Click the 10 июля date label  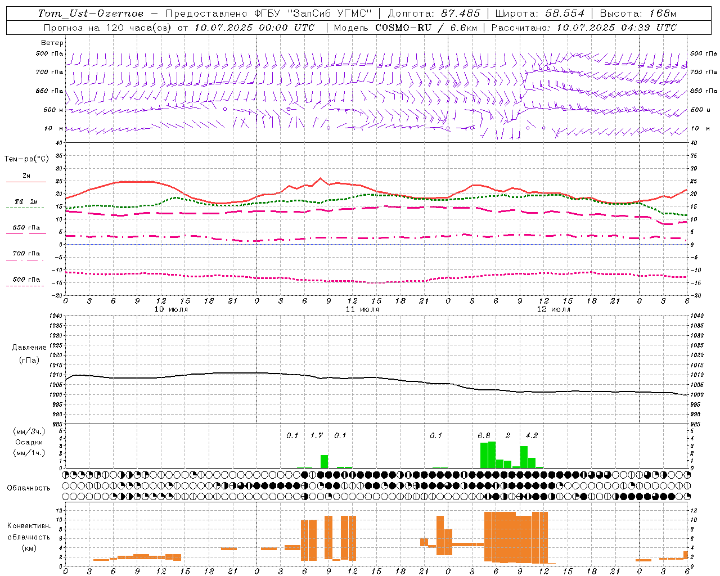pyautogui.click(x=171, y=309)
